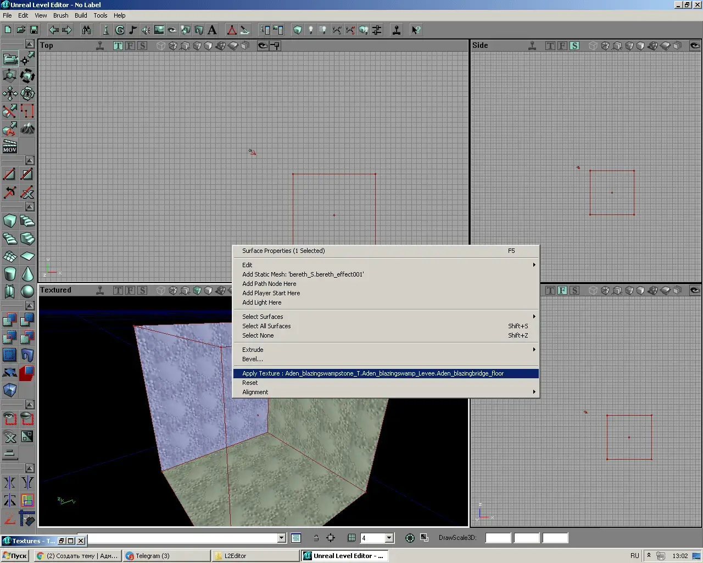The height and width of the screenshot is (563, 703).
Task: Click Apply Texture Aden_blazingbridge_floor entry
Action: 386,373
